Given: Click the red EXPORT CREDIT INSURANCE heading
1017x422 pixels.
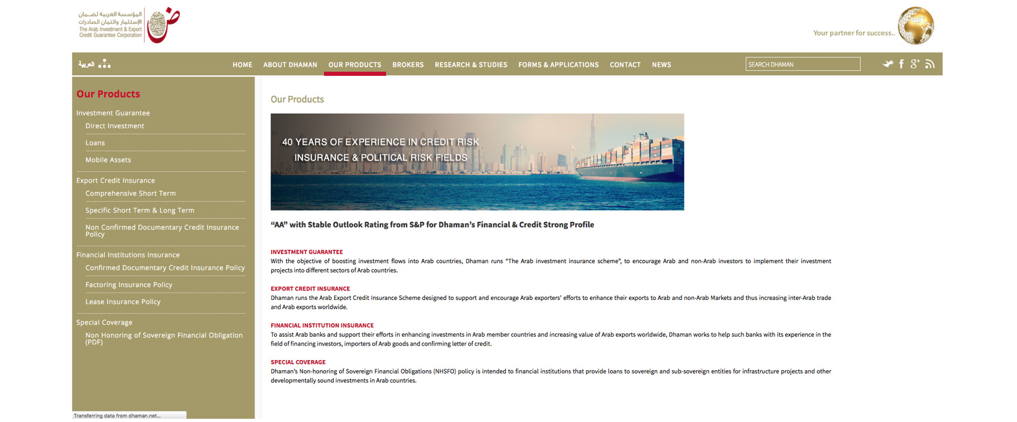Looking at the screenshot, I should pyautogui.click(x=310, y=289).
